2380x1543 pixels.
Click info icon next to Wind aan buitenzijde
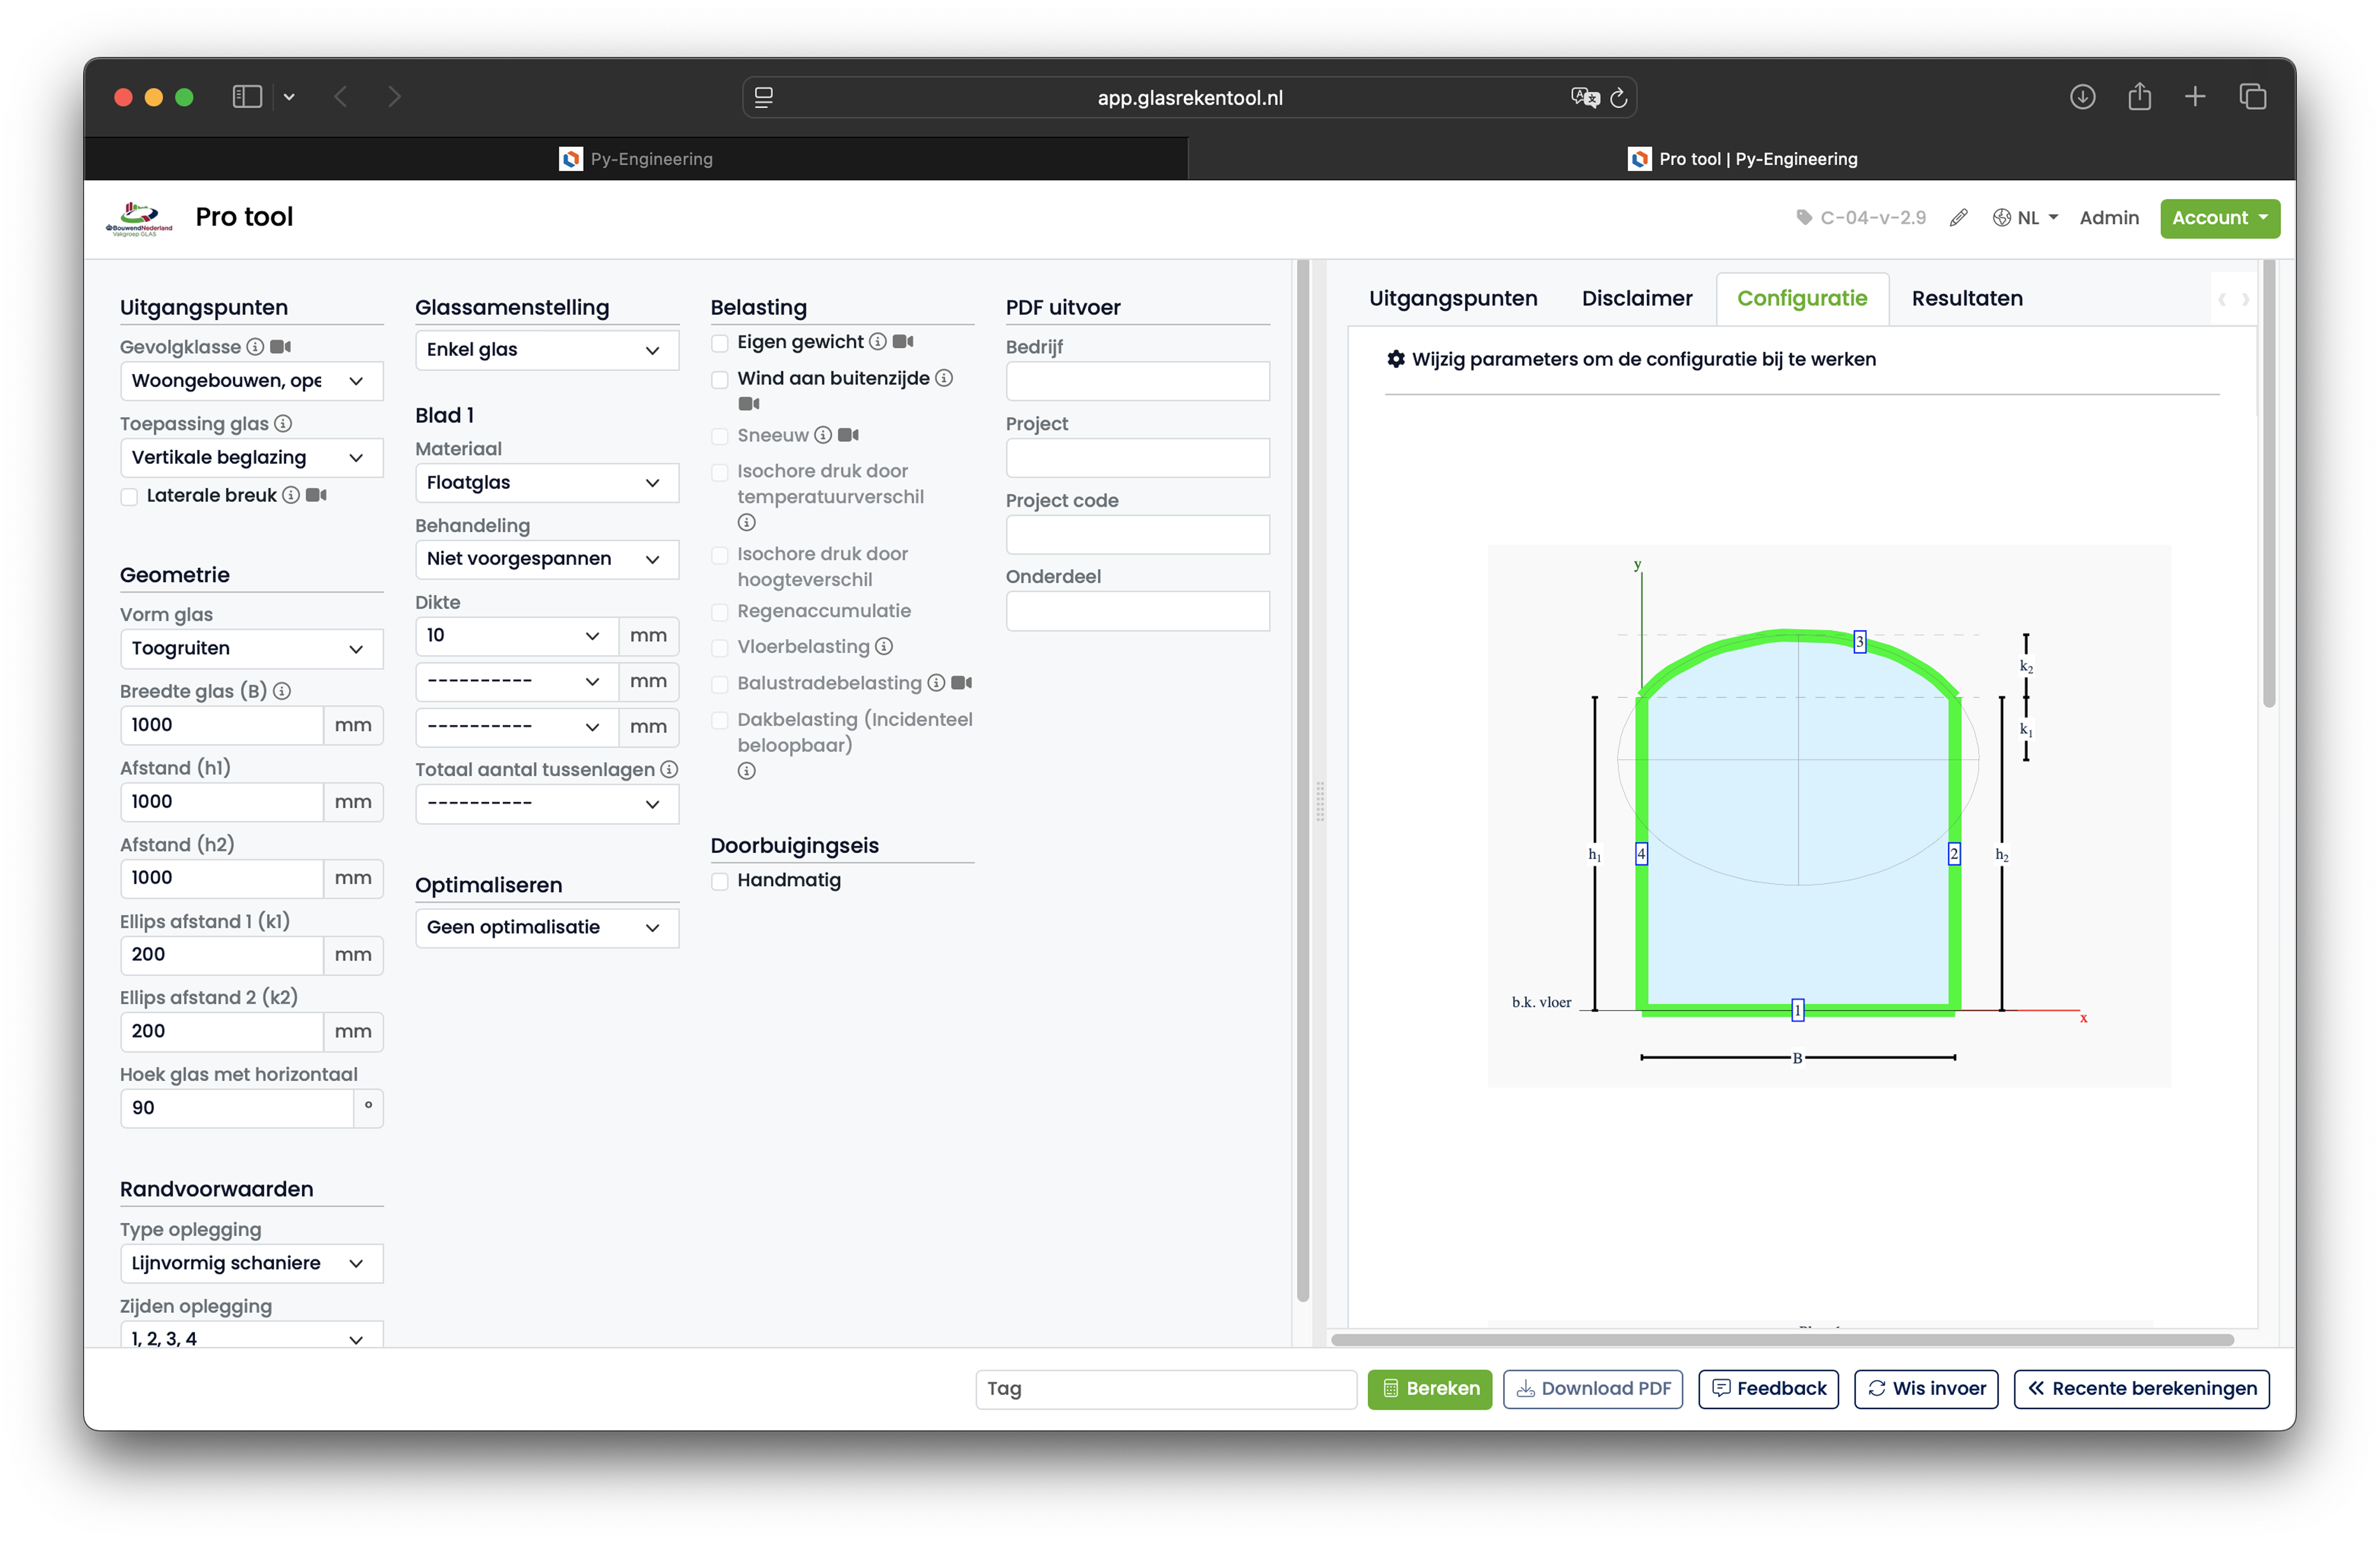click(943, 378)
